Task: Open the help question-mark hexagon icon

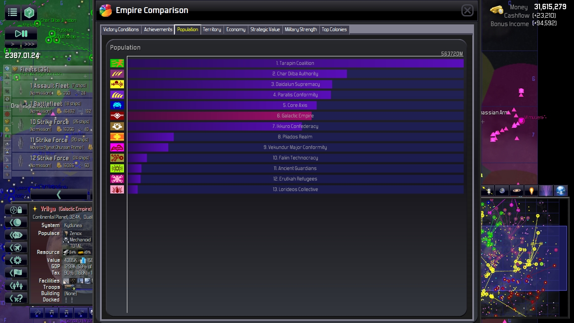Action: click(29, 13)
